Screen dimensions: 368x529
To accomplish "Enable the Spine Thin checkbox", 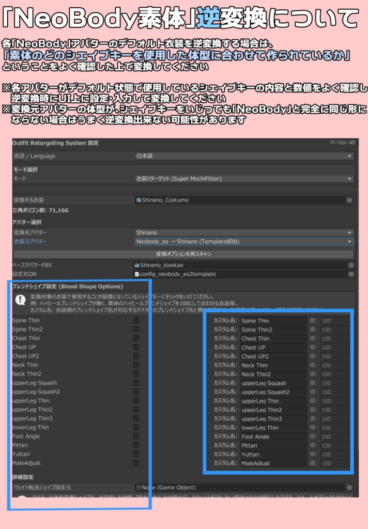I will (x=136, y=320).
